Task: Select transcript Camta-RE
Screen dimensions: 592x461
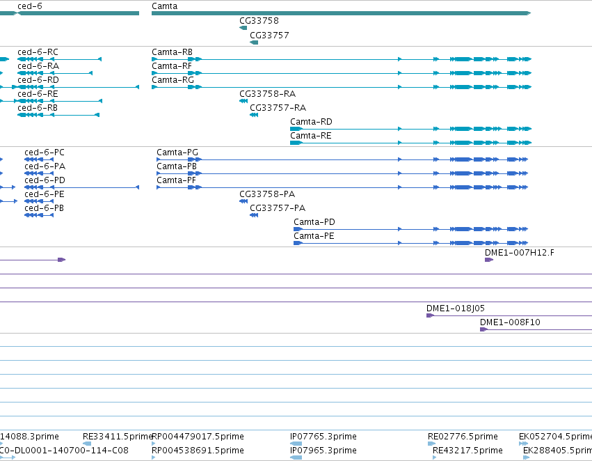Action: tap(311, 136)
